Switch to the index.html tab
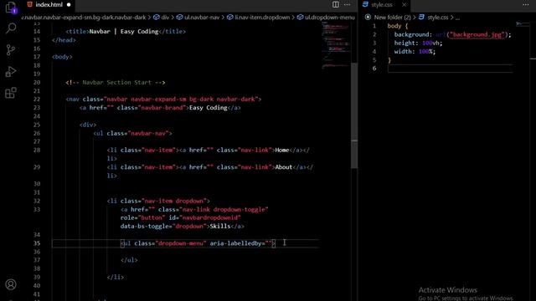 click(49, 4)
